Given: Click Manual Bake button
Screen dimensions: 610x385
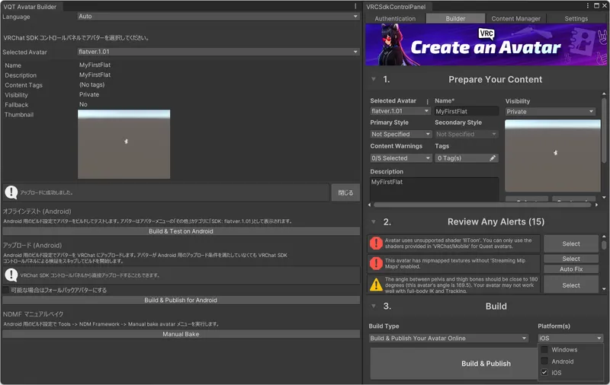Looking at the screenshot, I should (181, 334).
